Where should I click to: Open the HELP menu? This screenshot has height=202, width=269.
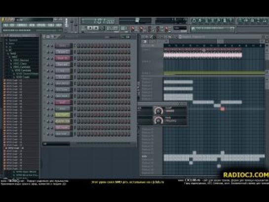(x=59, y=25)
